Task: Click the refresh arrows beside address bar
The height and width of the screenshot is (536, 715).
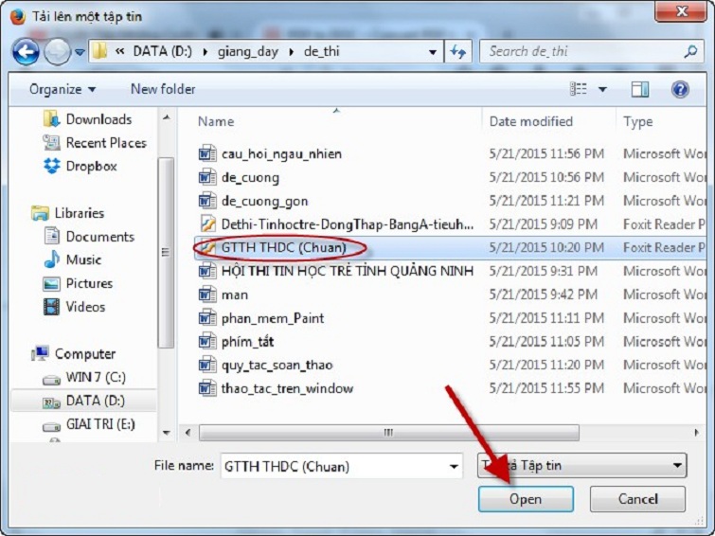Action: [x=459, y=52]
